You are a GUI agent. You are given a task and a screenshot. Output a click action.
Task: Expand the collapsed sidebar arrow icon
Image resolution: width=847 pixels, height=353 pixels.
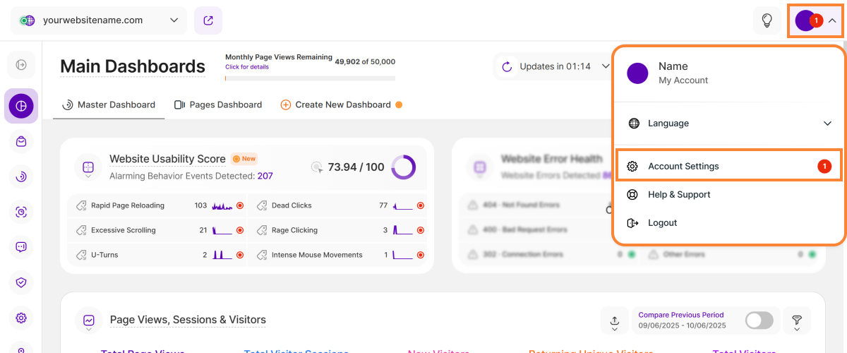pos(21,65)
